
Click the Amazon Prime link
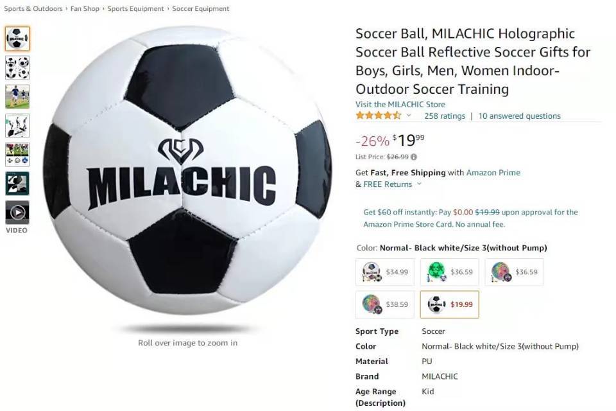493,173
